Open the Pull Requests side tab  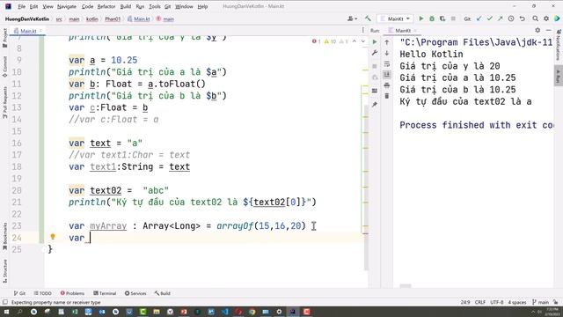point(4,102)
